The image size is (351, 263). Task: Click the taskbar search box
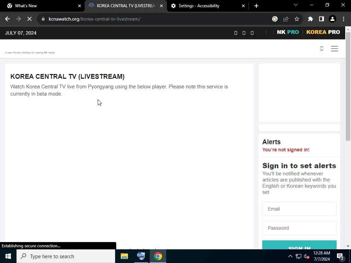point(66,256)
